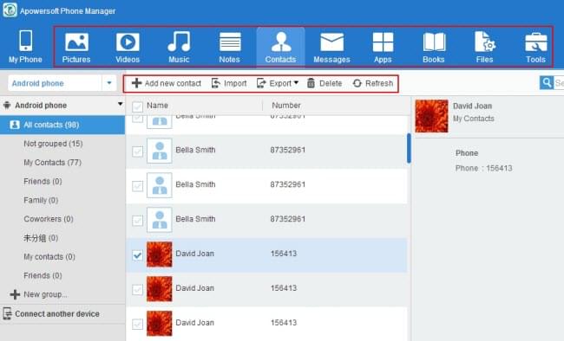
Task: Click the My Contacts label in detail panel
Action: tap(474, 119)
